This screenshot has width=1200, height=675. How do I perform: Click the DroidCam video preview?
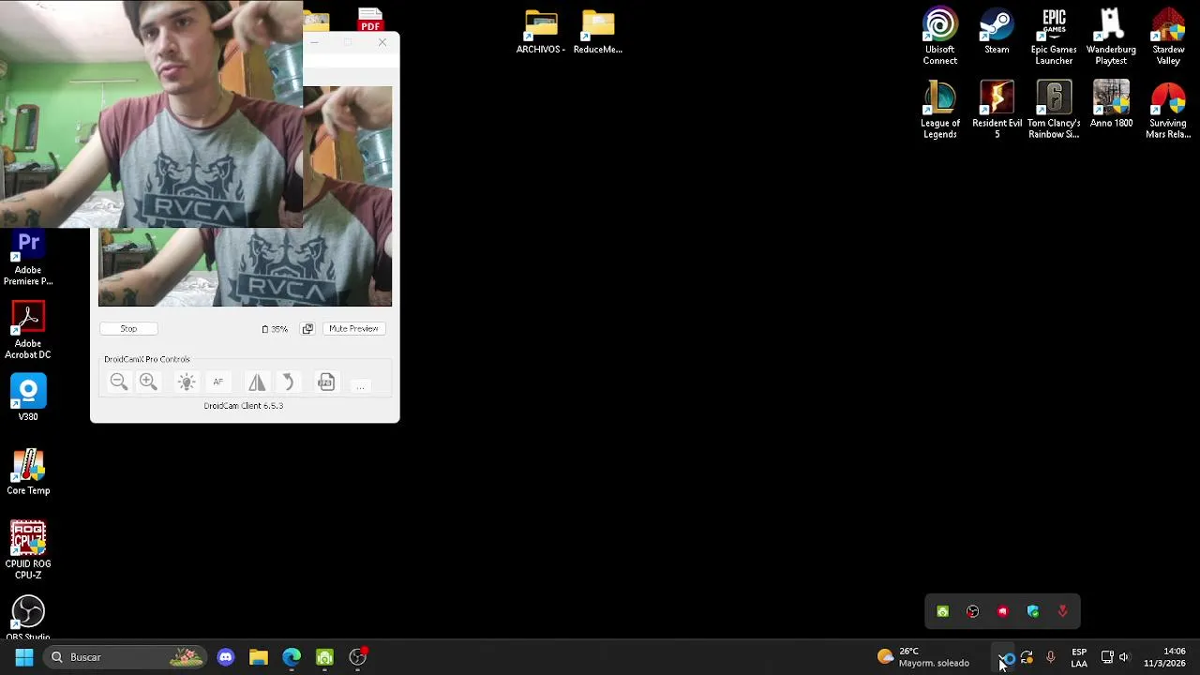[x=245, y=267]
